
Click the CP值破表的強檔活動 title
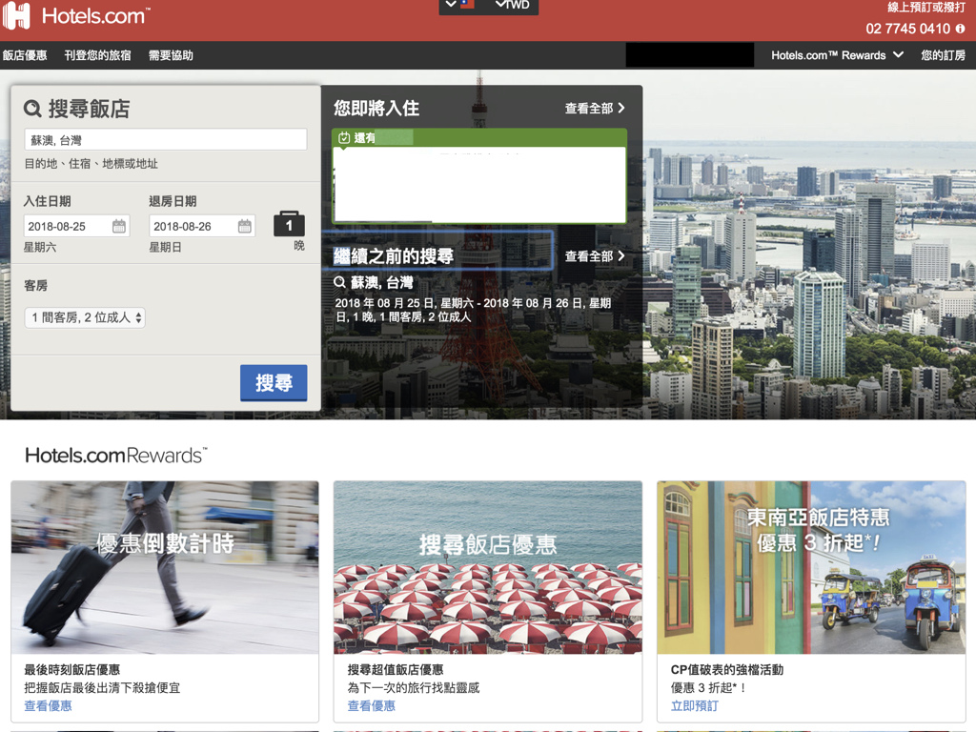[727, 670]
